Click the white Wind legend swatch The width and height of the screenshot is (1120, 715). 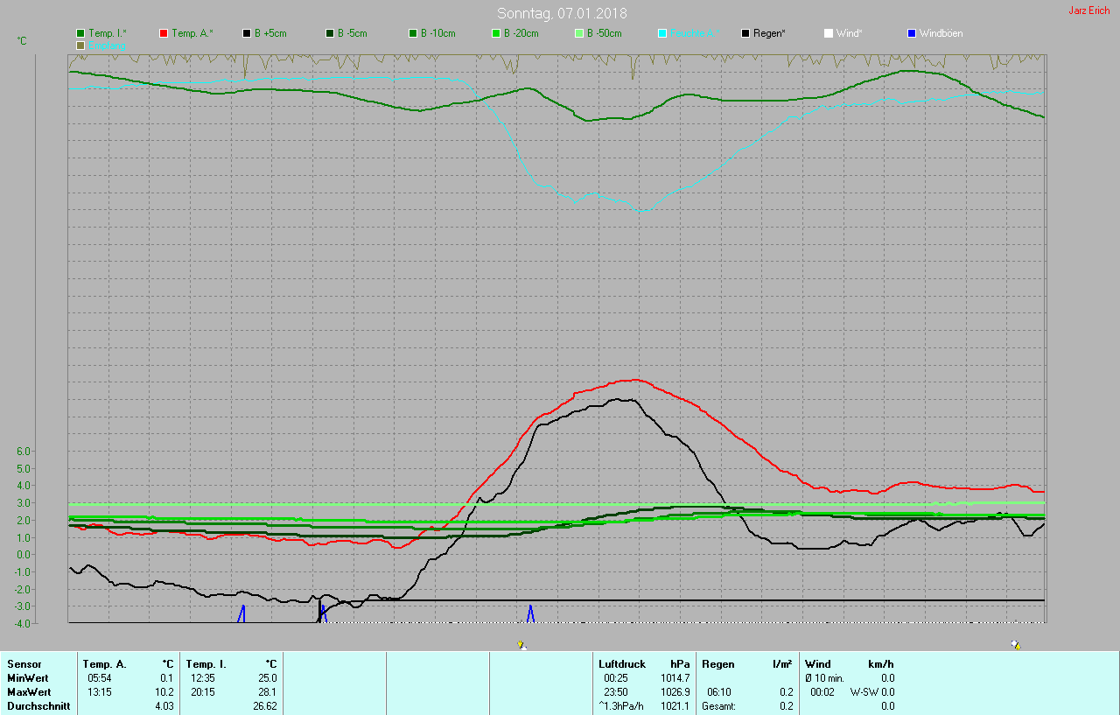point(828,33)
